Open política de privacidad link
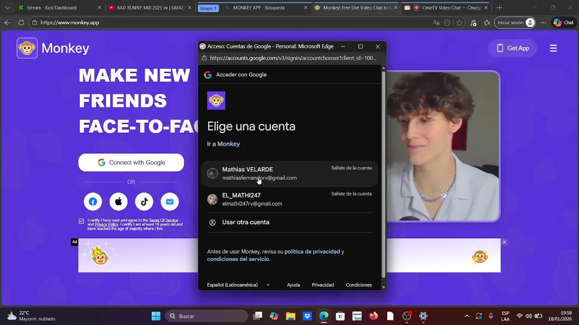Image resolution: width=579 pixels, height=325 pixels. [312, 251]
